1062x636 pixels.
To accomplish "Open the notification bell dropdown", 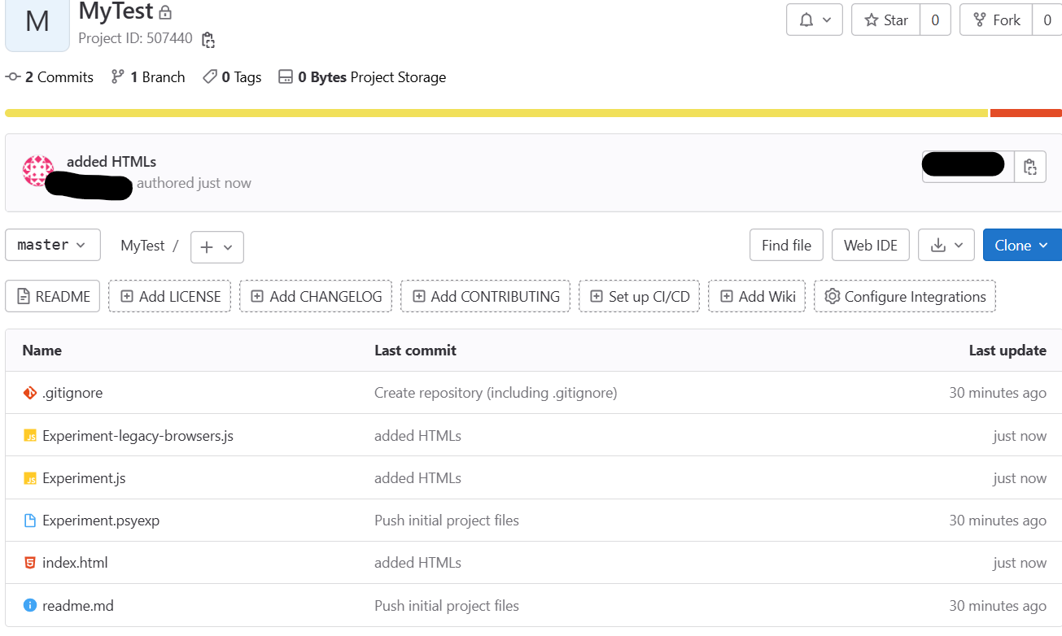I will 814,20.
